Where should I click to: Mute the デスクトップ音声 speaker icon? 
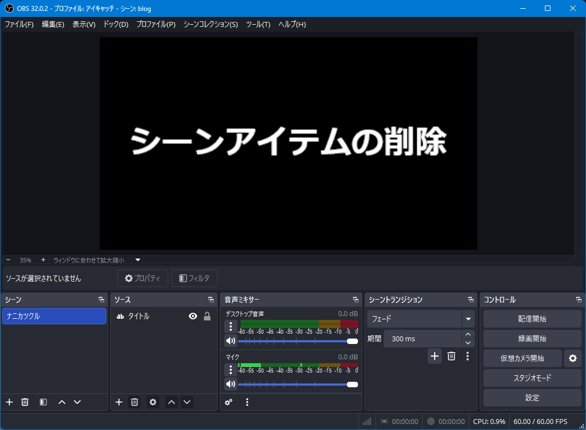[231, 341]
